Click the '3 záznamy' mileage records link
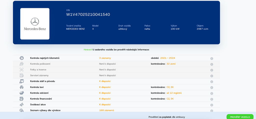 pyautogui.click(x=105, y=58)
